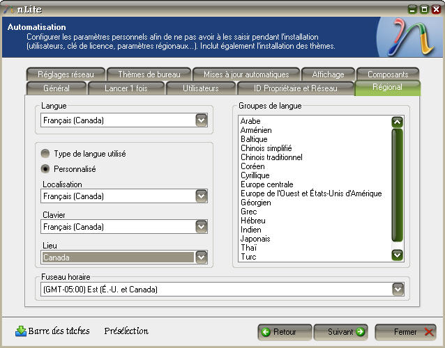Select Thaï in the language list

click(x=248, y=248)
